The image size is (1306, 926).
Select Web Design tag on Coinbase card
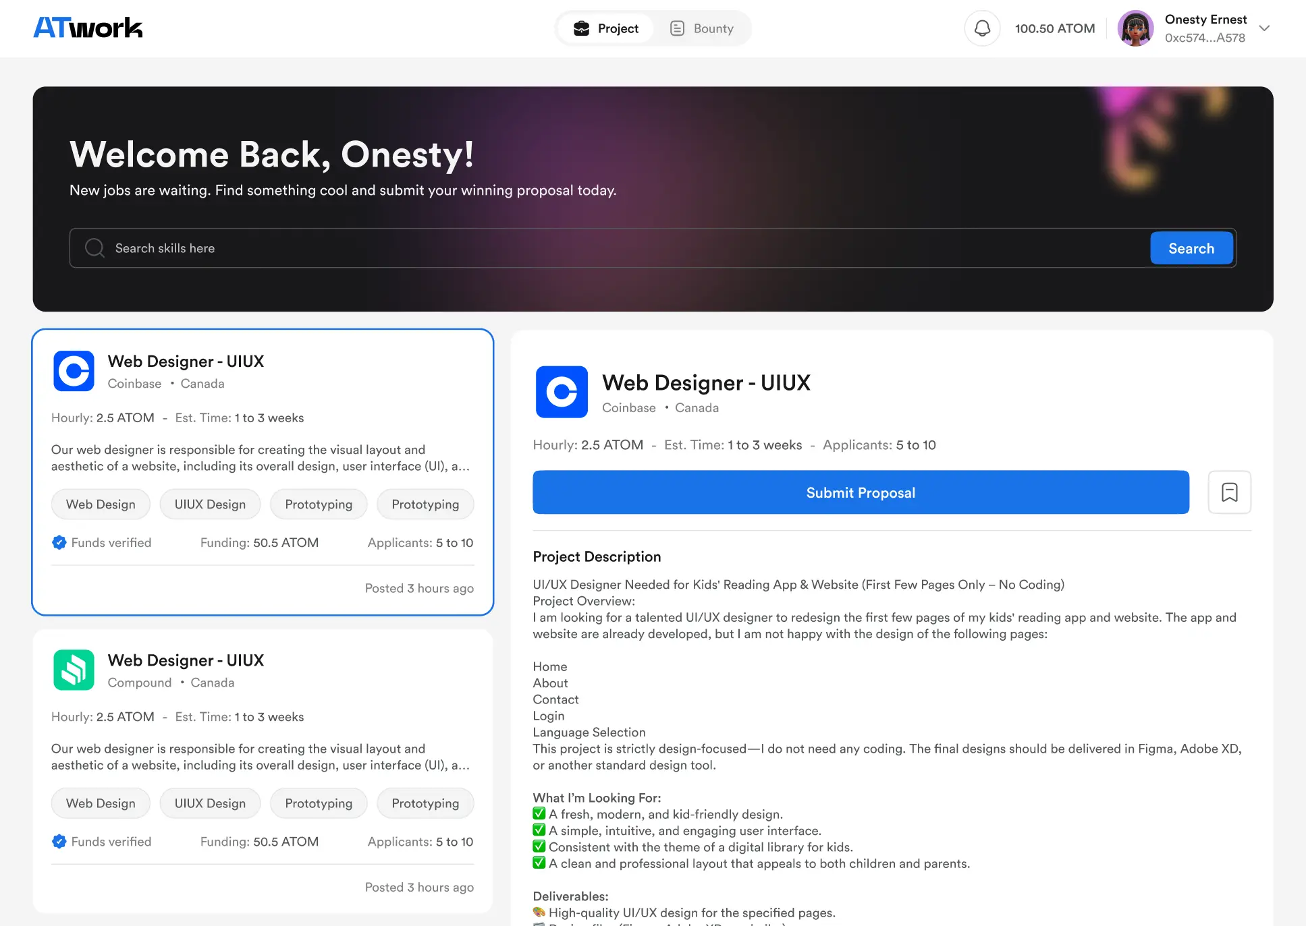tap(101, 504)
